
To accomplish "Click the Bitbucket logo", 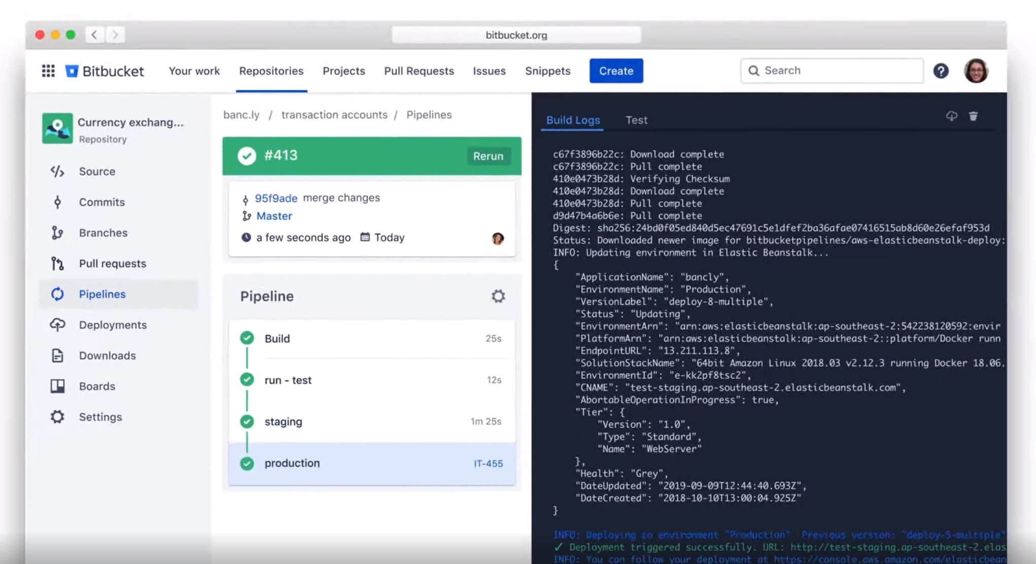I will tap(105, 71).
